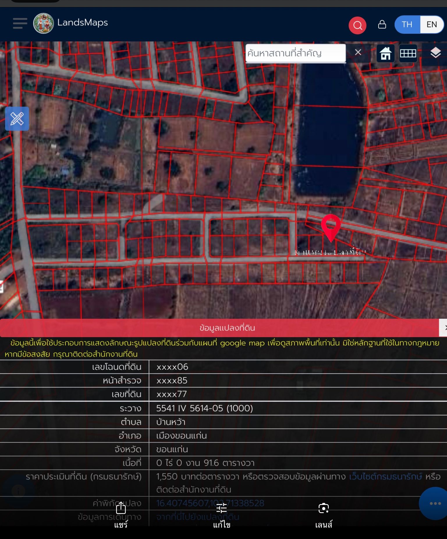The height and width of the screenshot is (539, 447).
Task: Tap the แชร์ share button
Action: [x=121, y=515]
